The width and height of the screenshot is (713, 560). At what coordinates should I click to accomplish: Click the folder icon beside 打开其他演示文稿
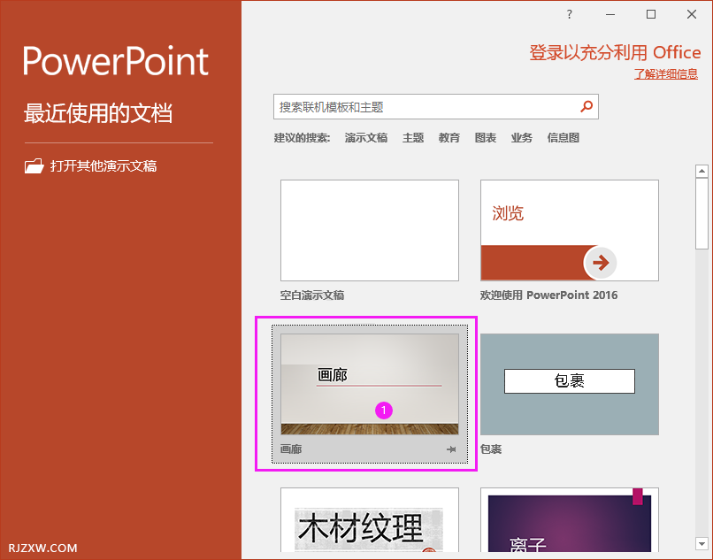[34, 165]
